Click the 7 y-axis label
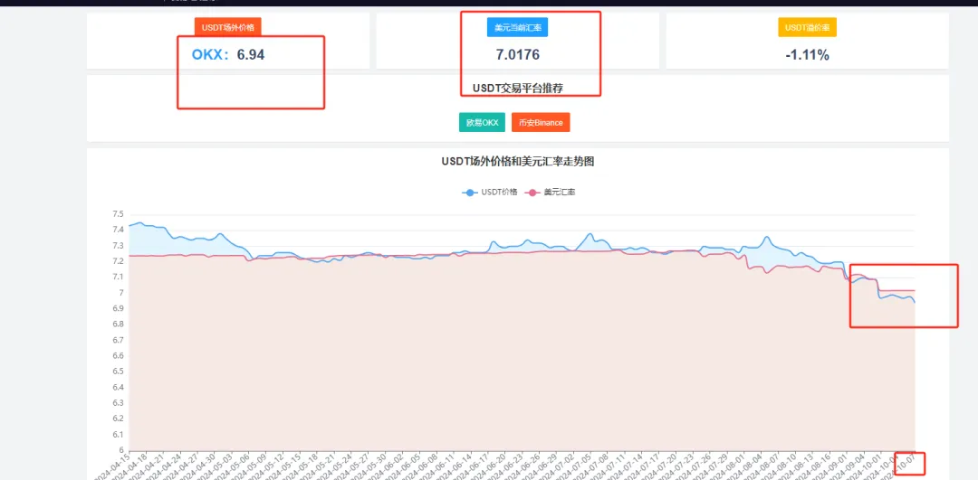The width and height of the screenshot is (978, 480). pyautogui.click(x=121, y=293)
